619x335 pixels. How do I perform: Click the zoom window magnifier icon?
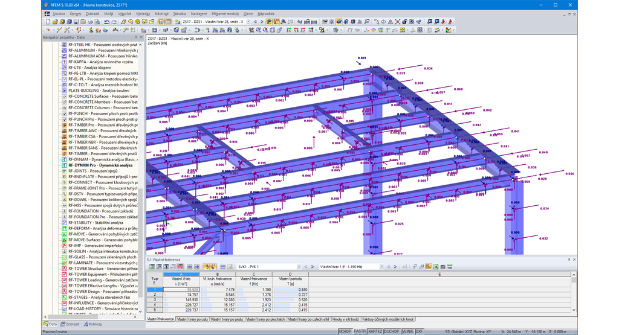click(x=258, y=30)
